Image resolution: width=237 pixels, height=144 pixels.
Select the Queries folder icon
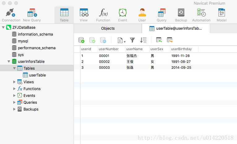pos(20,102)
